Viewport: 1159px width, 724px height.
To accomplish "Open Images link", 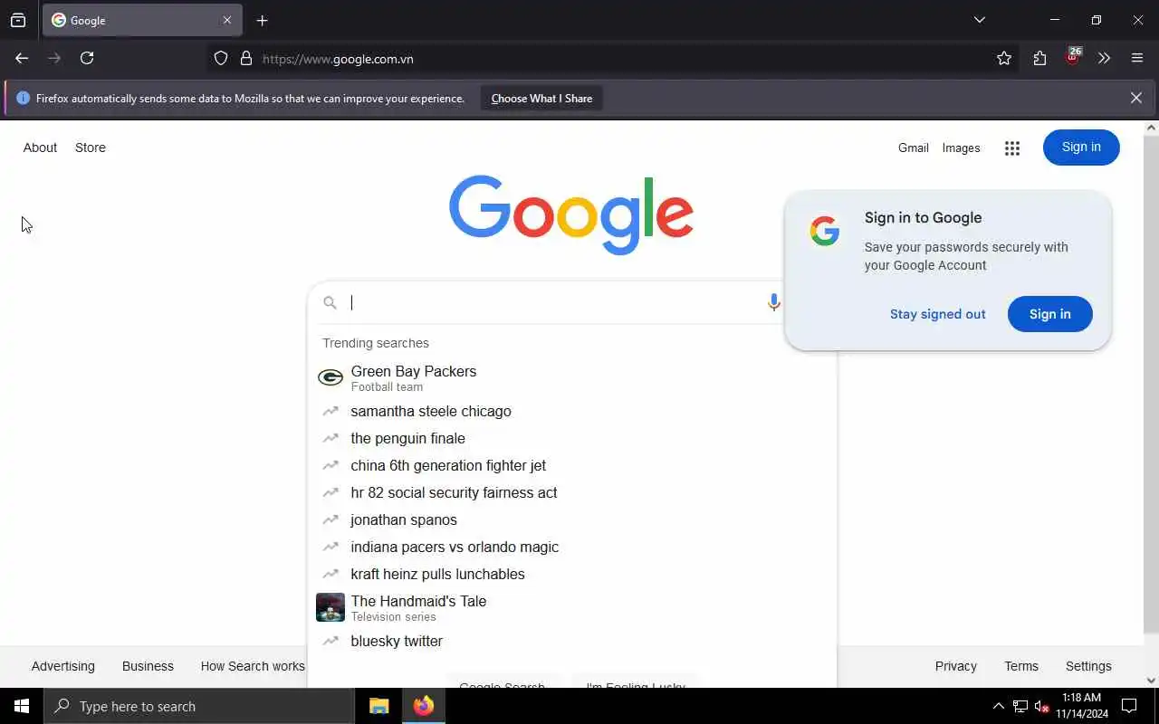I will 961,148.
